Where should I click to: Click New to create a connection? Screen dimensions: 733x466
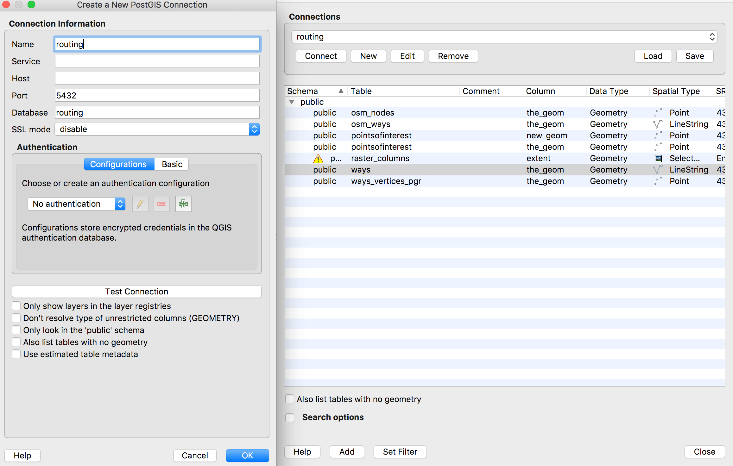click(368, 56)
